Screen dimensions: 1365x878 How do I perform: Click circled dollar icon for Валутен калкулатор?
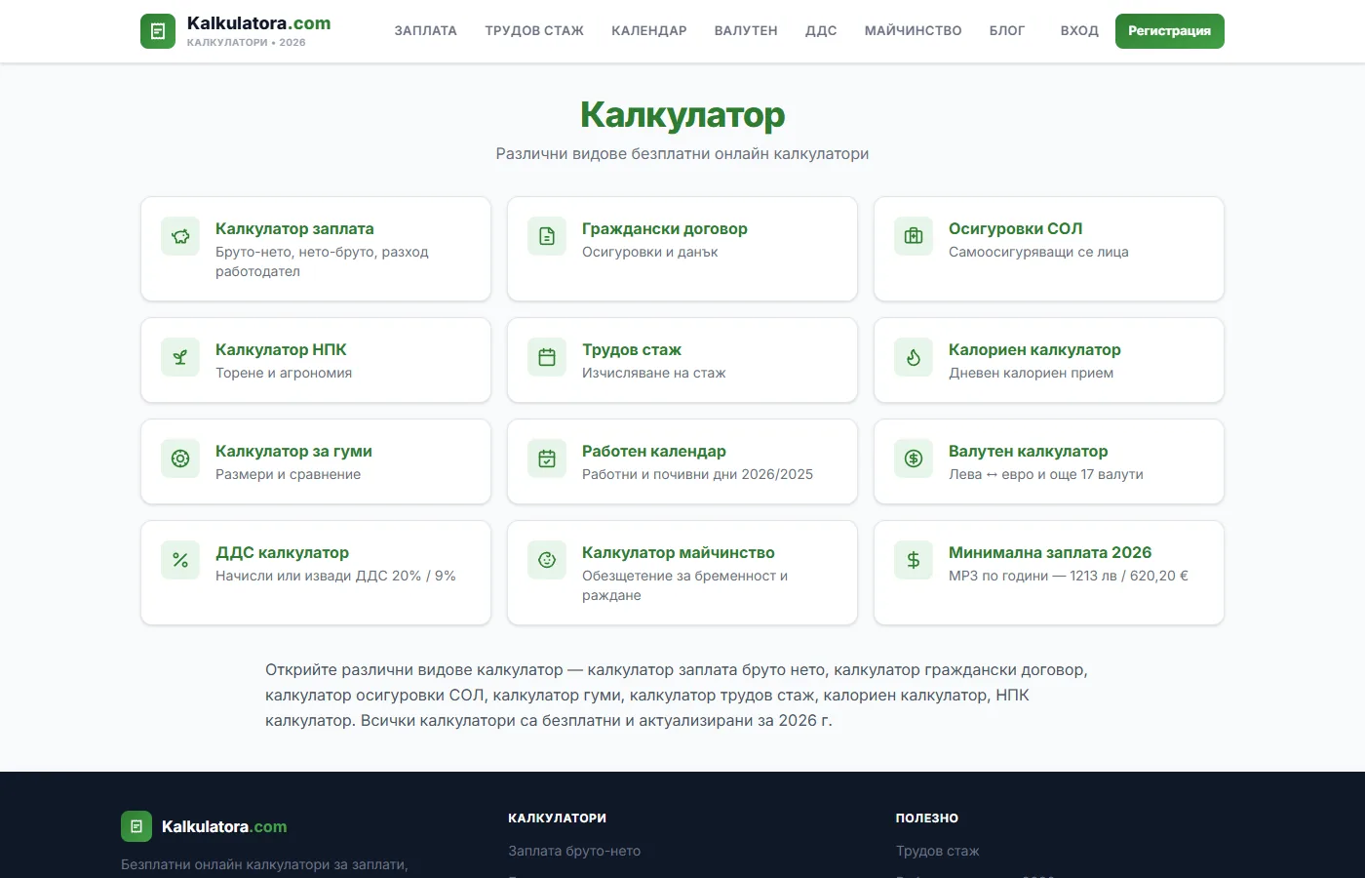click(914, 459)
